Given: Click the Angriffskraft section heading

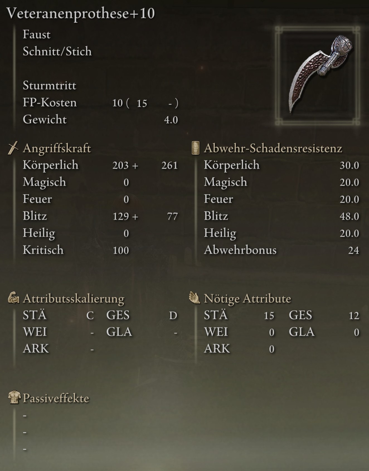Looking at the screenshot, I should [x=57, y=148].
